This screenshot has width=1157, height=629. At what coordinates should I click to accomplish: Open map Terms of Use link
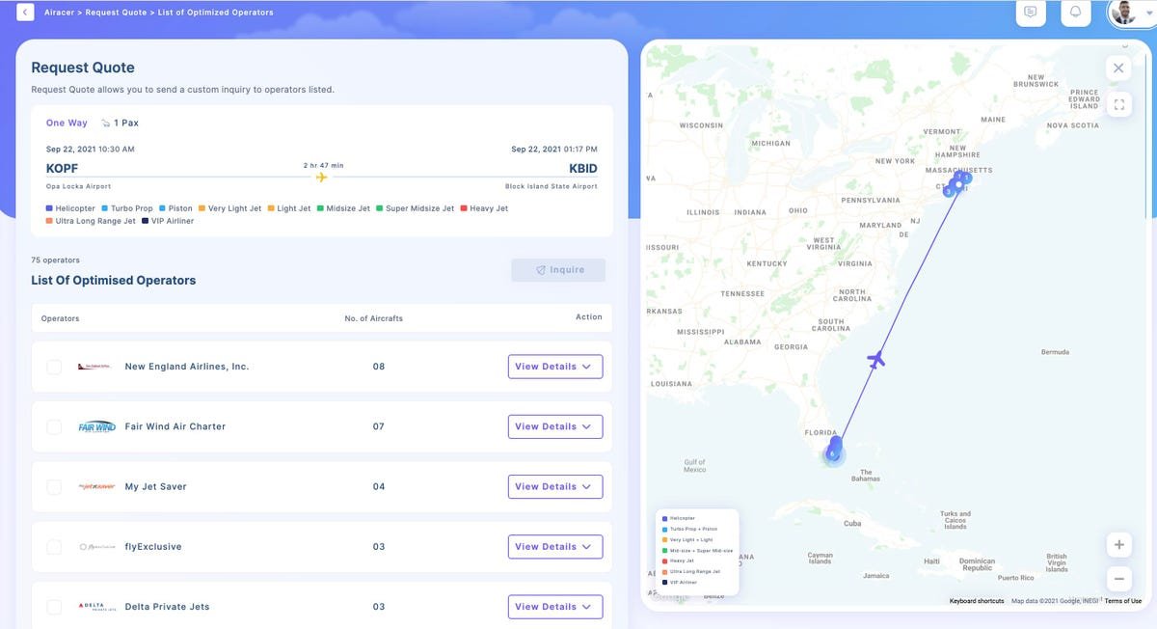[x=1122, y=601]
